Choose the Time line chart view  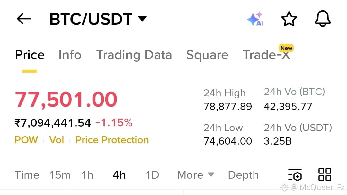[27, 175]
